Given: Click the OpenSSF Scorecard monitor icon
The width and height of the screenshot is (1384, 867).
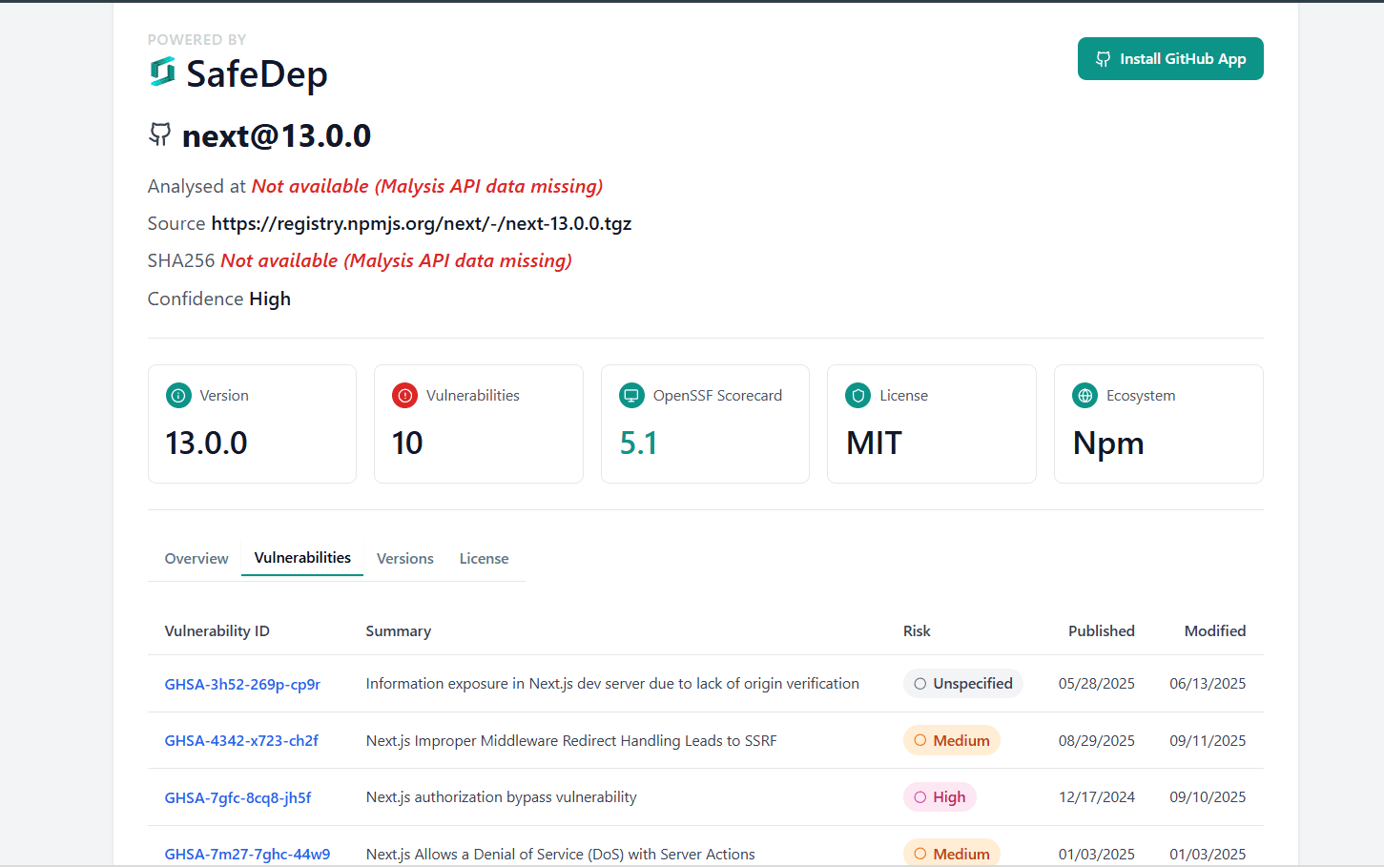Looking at the screenshot, I should click(x=631, y=395).
